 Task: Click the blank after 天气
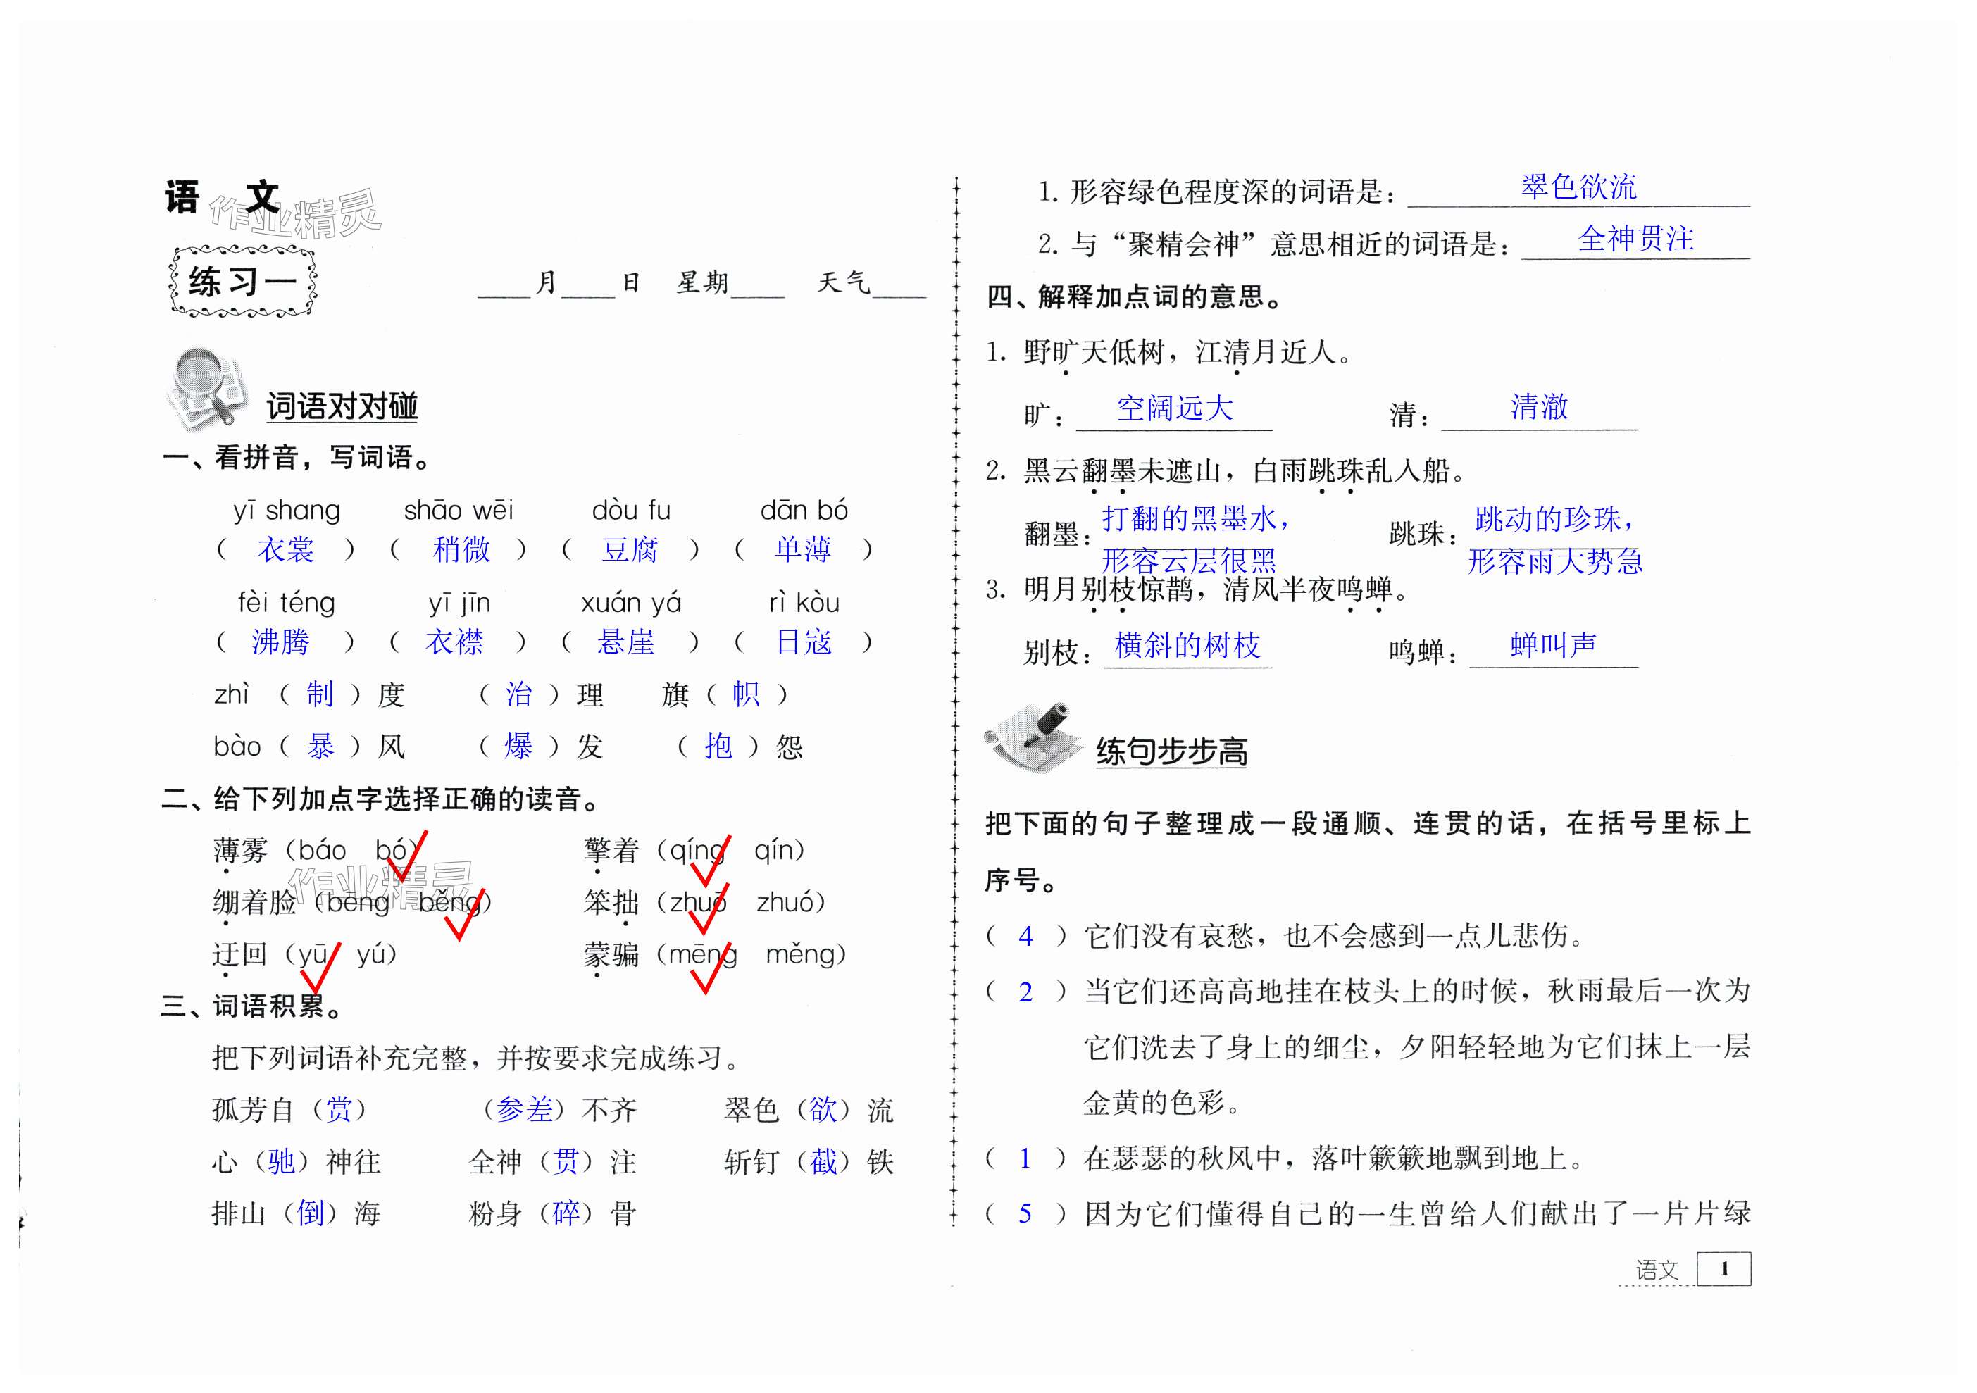(x=899, y=284)
